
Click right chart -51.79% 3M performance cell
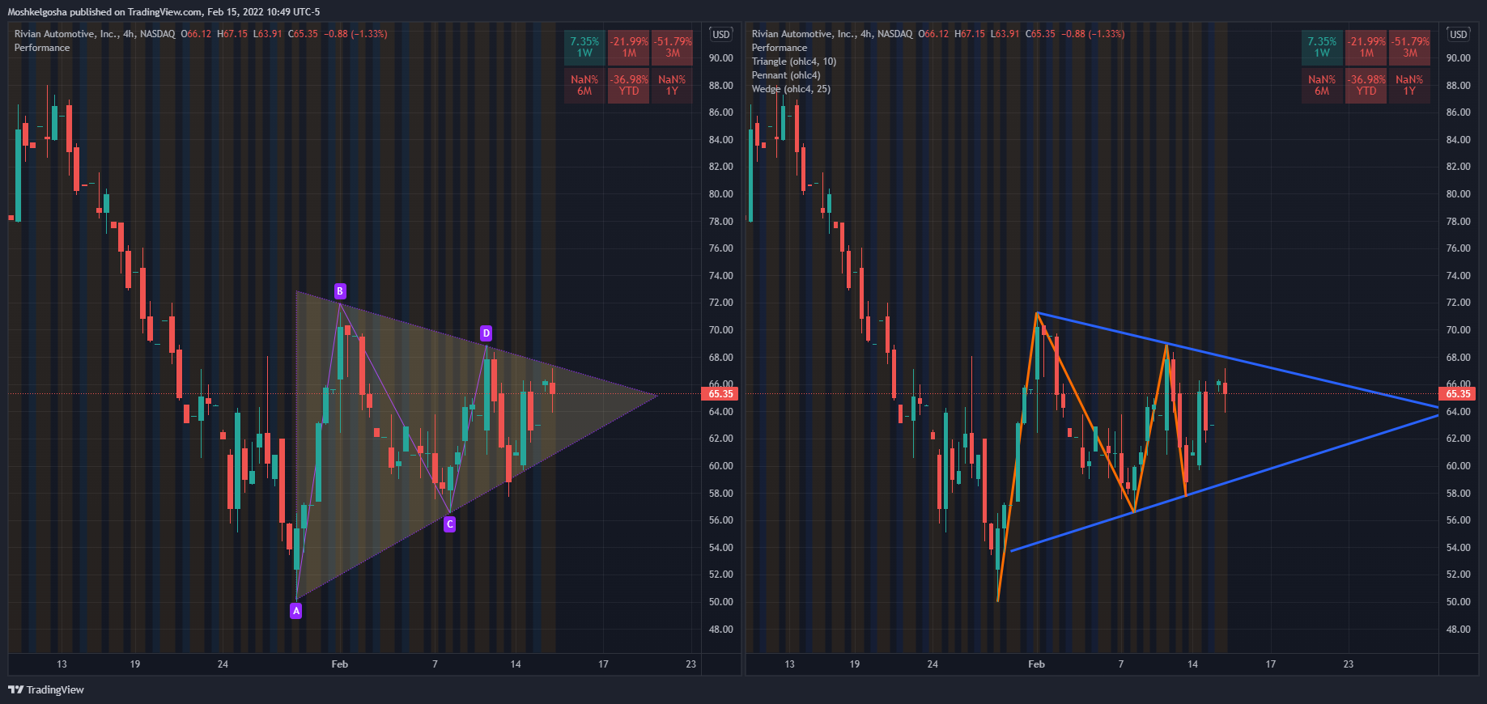1410,48
